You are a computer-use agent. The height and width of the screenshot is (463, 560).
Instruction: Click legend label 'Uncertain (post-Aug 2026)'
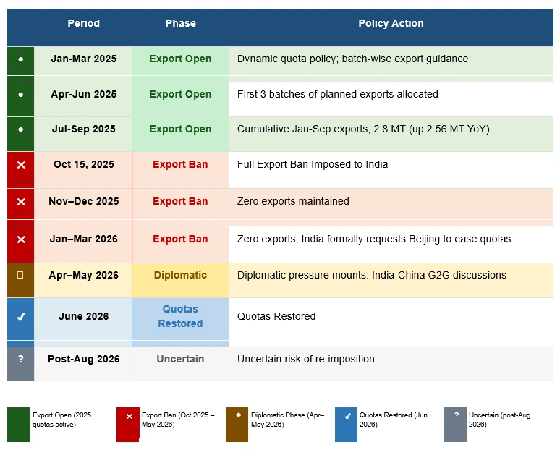pos(500,420)
